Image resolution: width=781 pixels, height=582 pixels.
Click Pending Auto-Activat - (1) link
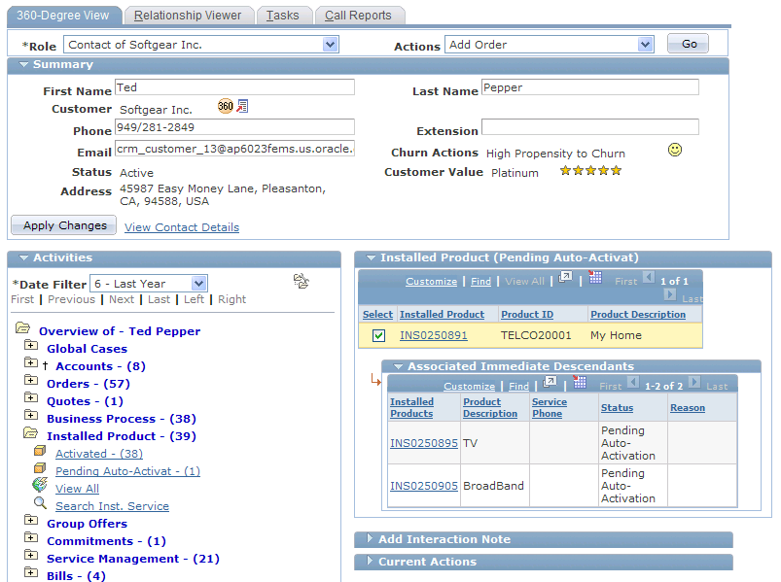tap(127, 471)
